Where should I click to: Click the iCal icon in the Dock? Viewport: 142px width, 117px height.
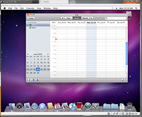click(57, 106)
